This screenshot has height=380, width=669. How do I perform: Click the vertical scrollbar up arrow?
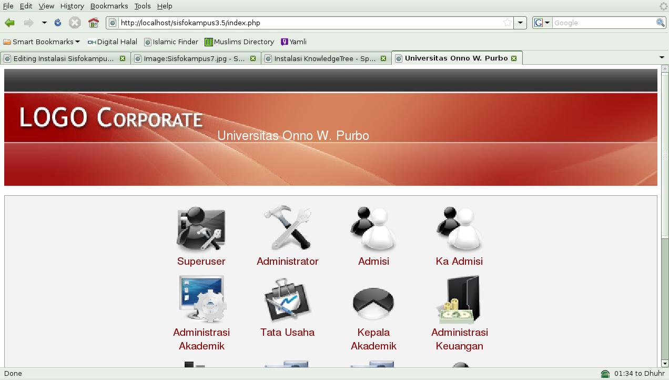click(x=665, y=68)
